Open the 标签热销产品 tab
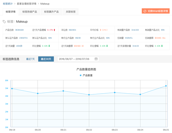Image resolution: width=172 pixels, height=133 pixels. tap(30, 12)
